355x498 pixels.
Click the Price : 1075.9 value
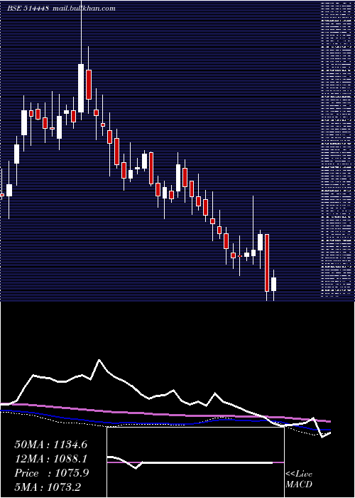click(x=51, y=473)
